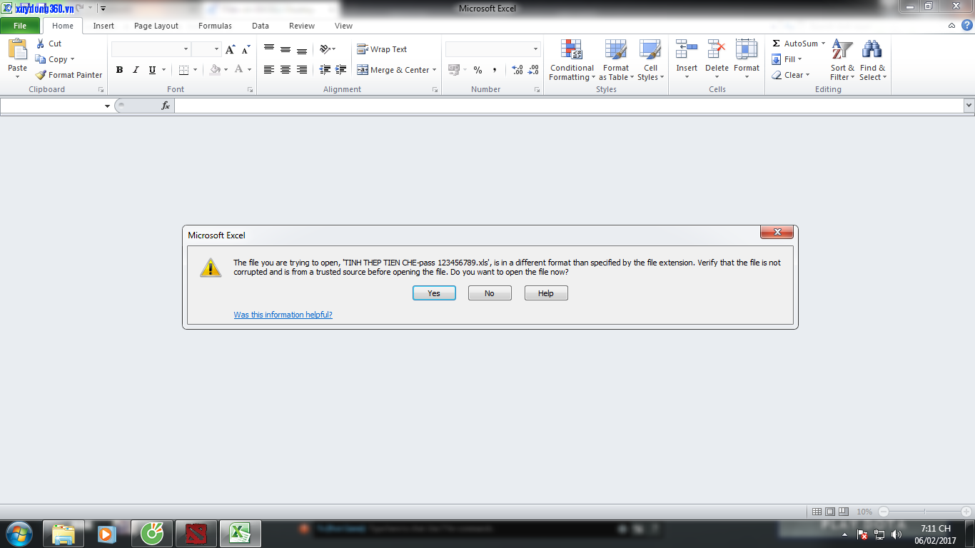Click the Delete cells button
975x548 pixels.
click(717, 61)
